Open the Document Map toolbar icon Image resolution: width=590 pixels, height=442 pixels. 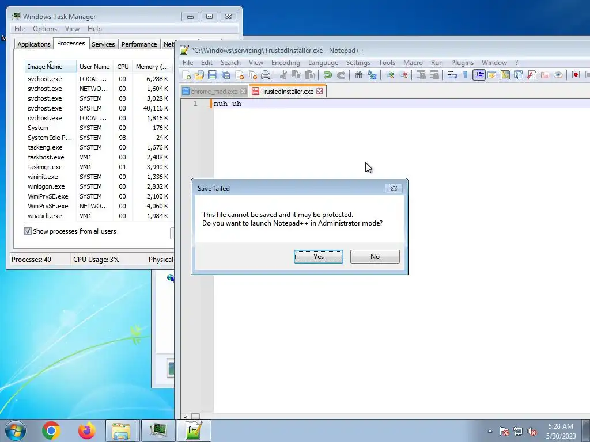point(505,75)
